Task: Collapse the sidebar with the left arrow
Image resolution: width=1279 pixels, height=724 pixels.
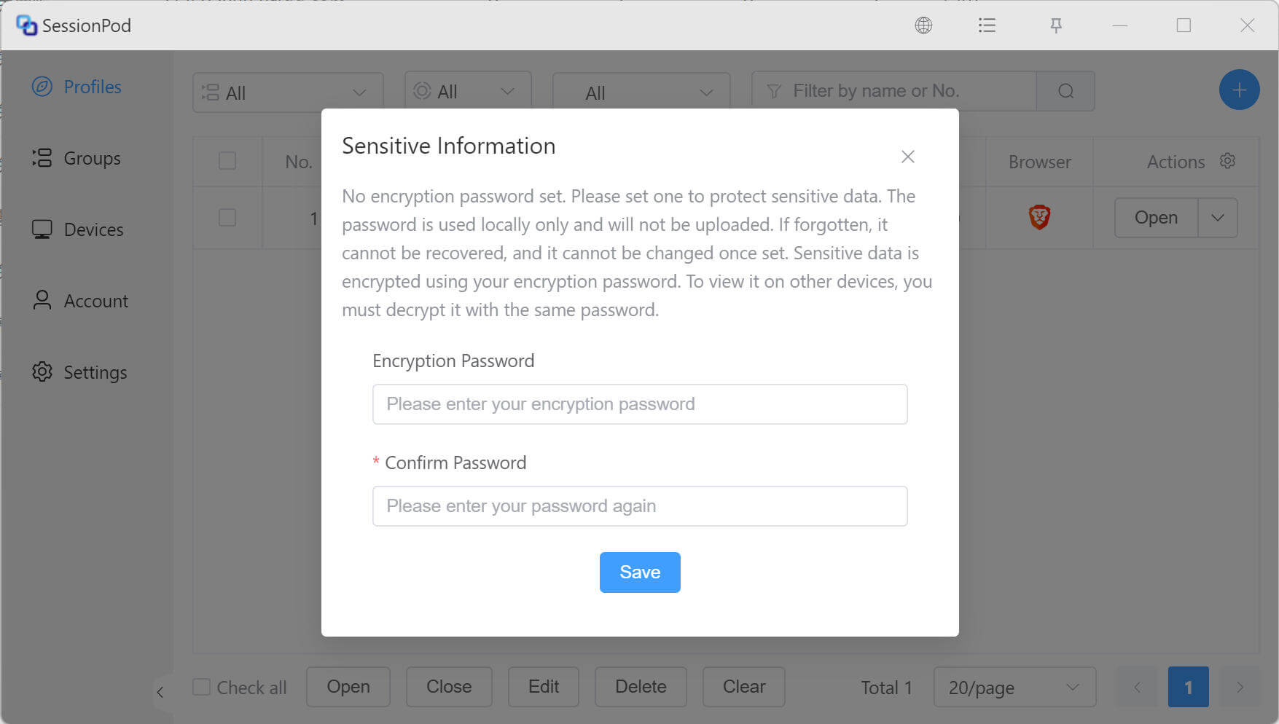Action: [x=160, y=692]
